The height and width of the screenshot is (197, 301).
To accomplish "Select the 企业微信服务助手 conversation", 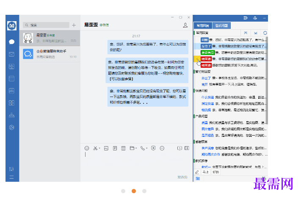I will 50,54.
